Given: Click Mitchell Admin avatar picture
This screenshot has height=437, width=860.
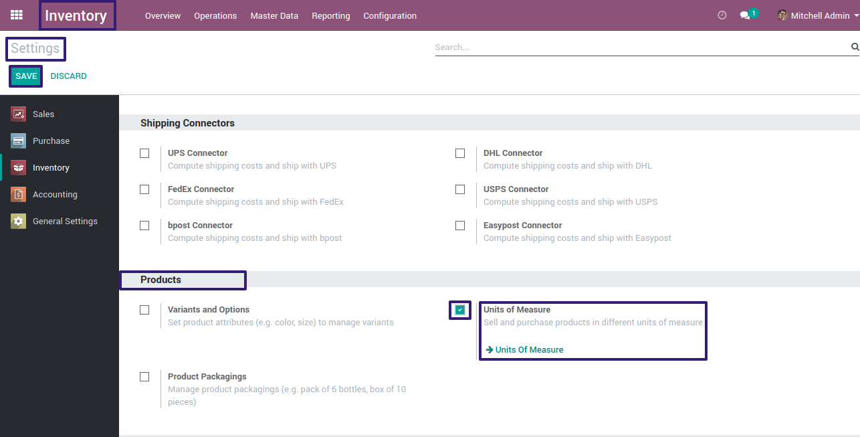Looking at the screenshot, I should click(782, 15).
